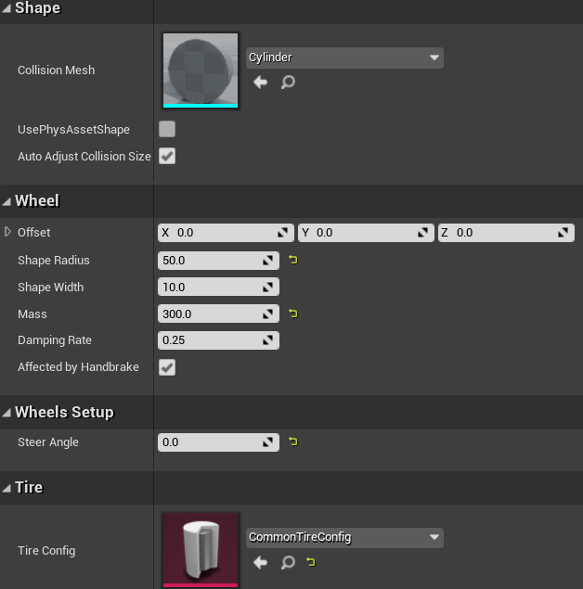Screen dimensions: 583x589
Task: Reset Steer Angle to default value
Action: (293, 442)
